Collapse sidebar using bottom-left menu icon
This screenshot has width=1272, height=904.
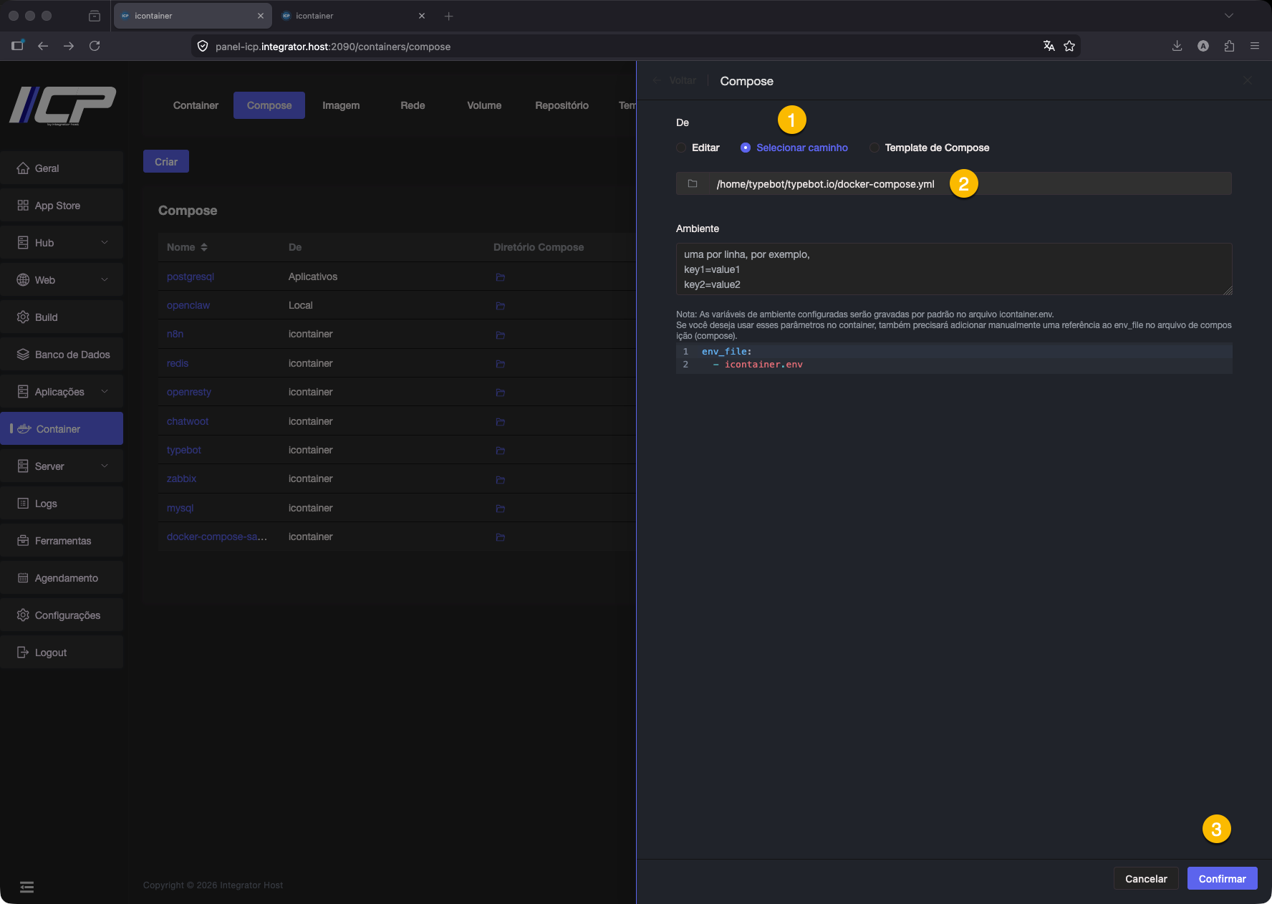click(x=27, y=887)
